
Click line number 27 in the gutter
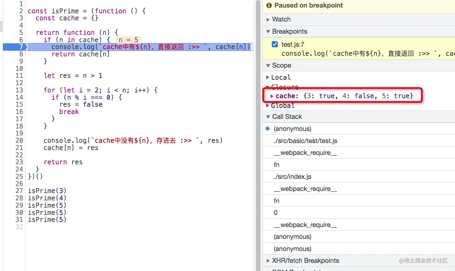[19, 191]
